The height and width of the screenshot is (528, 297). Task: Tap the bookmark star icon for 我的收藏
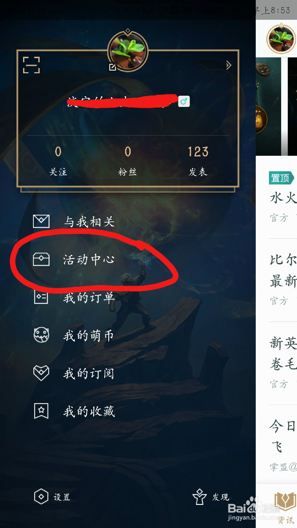pos(41,411)
